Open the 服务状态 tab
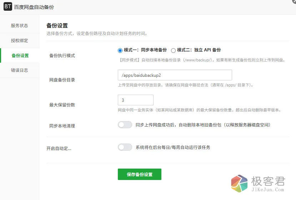 [x=19, y=26]
